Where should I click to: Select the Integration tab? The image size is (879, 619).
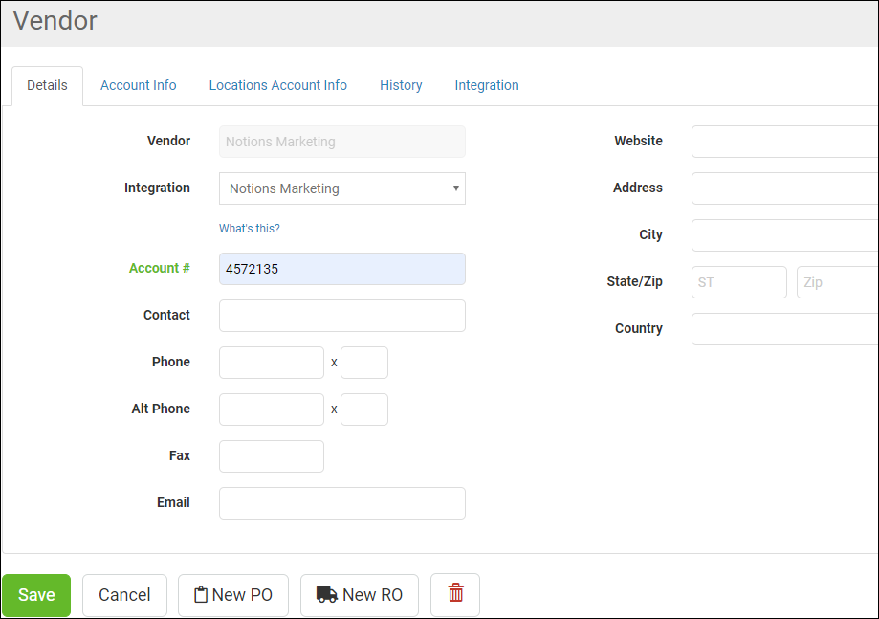[x=487, y=85]
